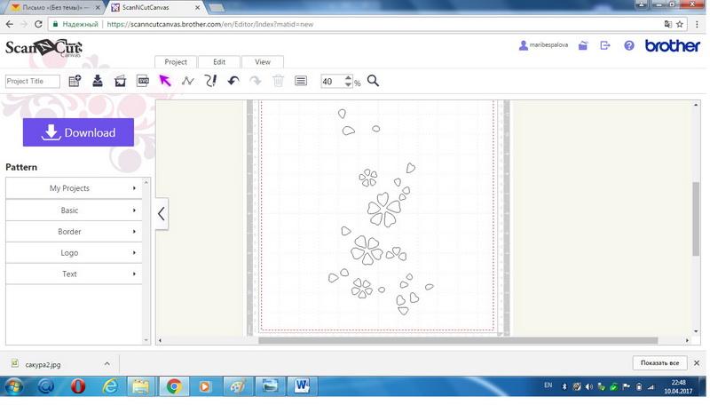This screenshot has height=405, width=710.
Task: Open the help question mark icon
Action: tap(629, 45)
